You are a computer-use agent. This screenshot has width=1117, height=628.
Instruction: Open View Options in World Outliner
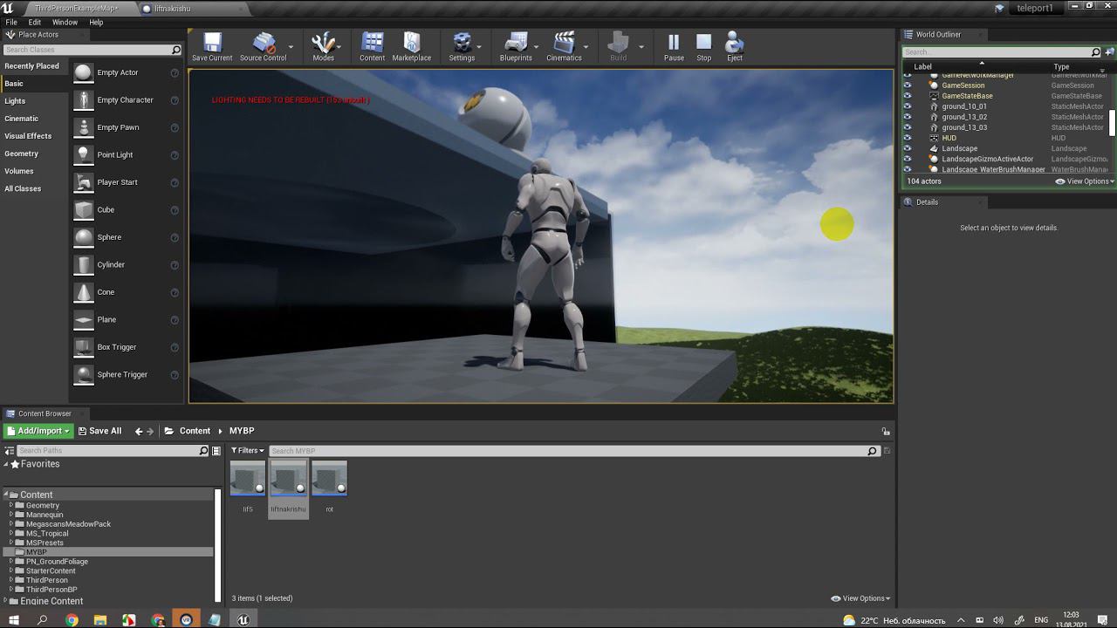[1086, 181]
